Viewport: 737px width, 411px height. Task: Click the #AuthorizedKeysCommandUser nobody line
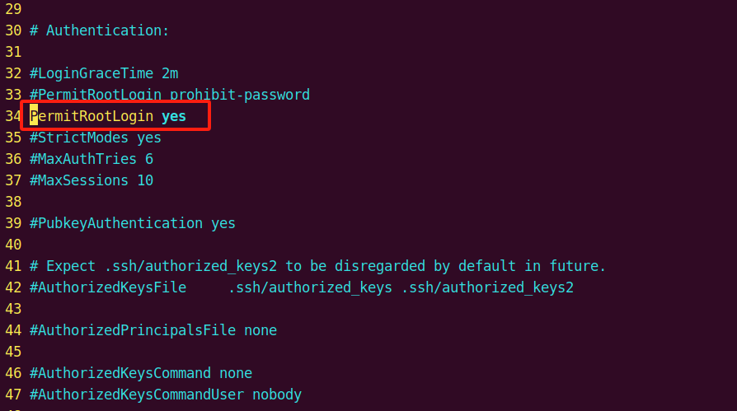coord(165,395)
